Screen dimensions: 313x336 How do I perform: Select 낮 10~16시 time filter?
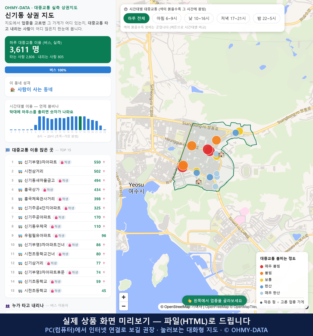tap(199, 18)
